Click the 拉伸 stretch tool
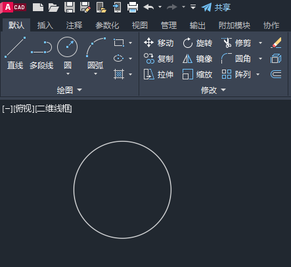The height and width of the screenshot is (267, 291). 158,74
